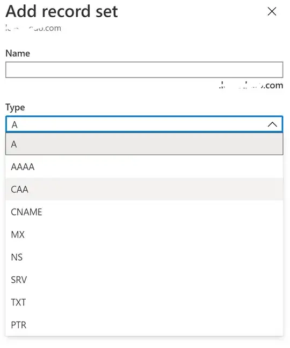Select NS from the record types
Viewport: 290px width, 348px height.
pyautogui.click(x=144, y=257)
